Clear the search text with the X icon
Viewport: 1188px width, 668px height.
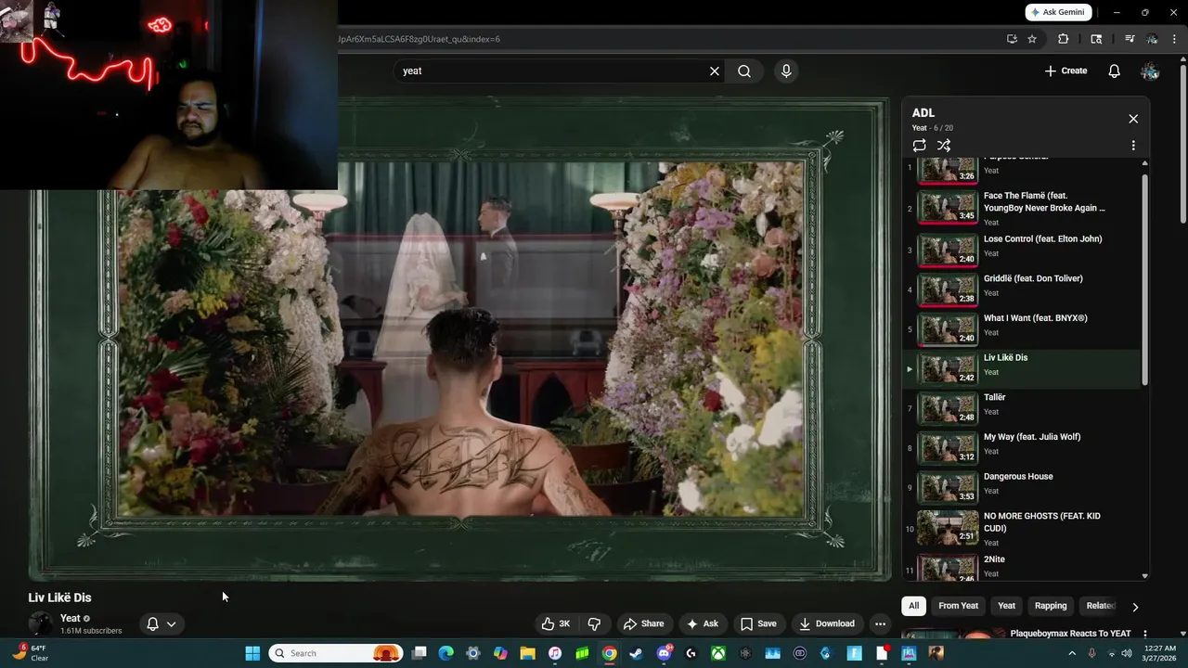tap(715, 71)
